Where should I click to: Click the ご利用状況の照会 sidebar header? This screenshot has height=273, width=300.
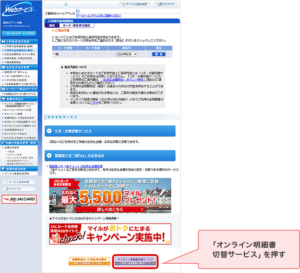19,42
